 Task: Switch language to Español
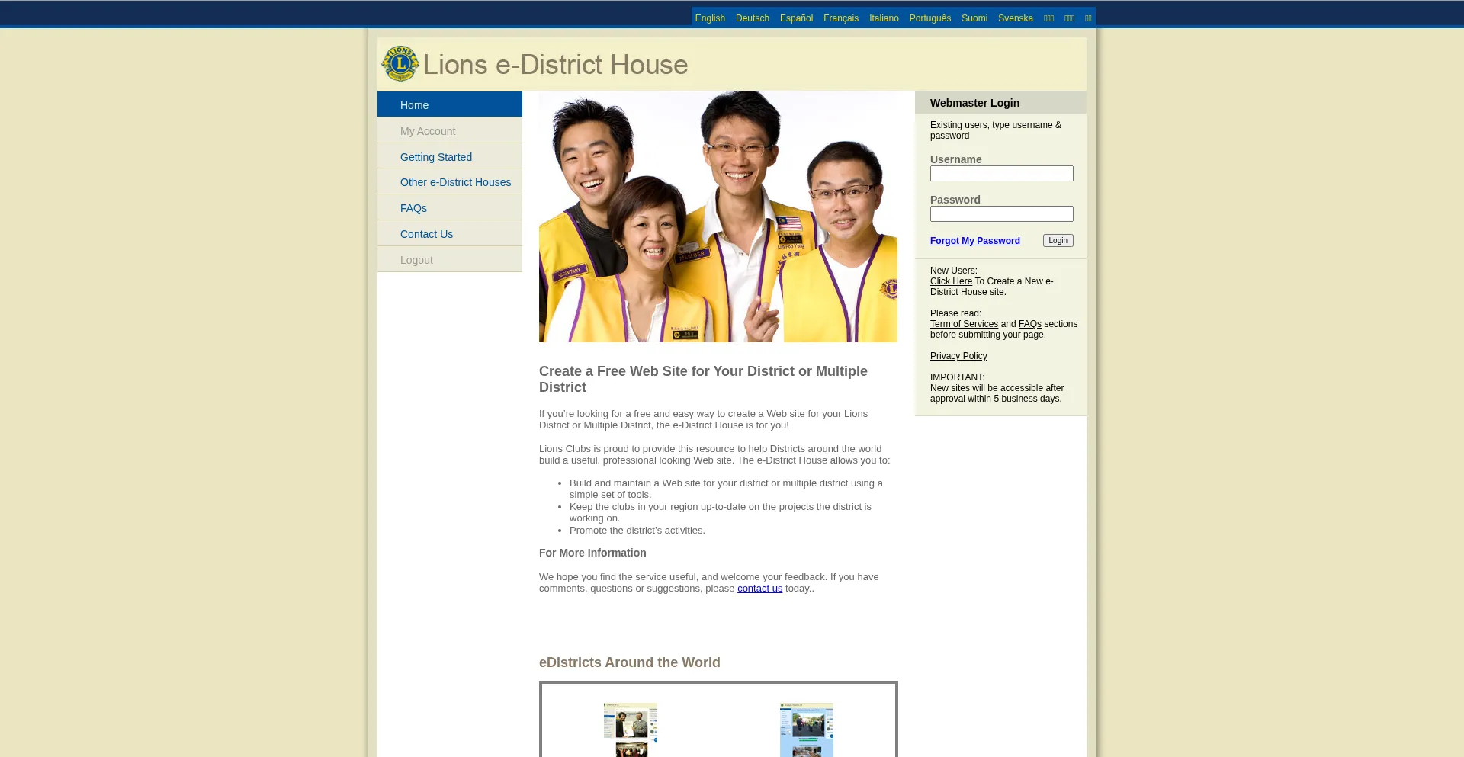(796, 18)
